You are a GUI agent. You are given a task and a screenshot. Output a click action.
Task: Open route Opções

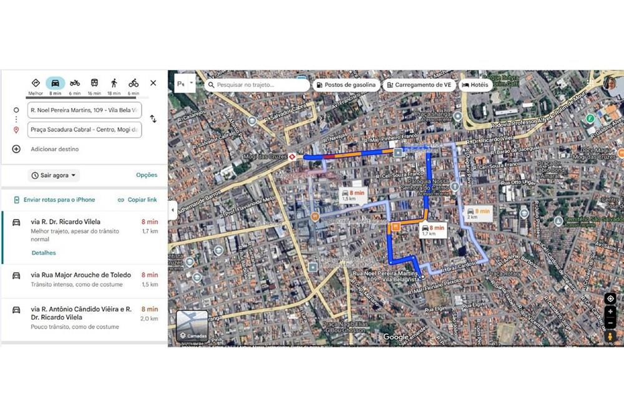pos(147,175)
